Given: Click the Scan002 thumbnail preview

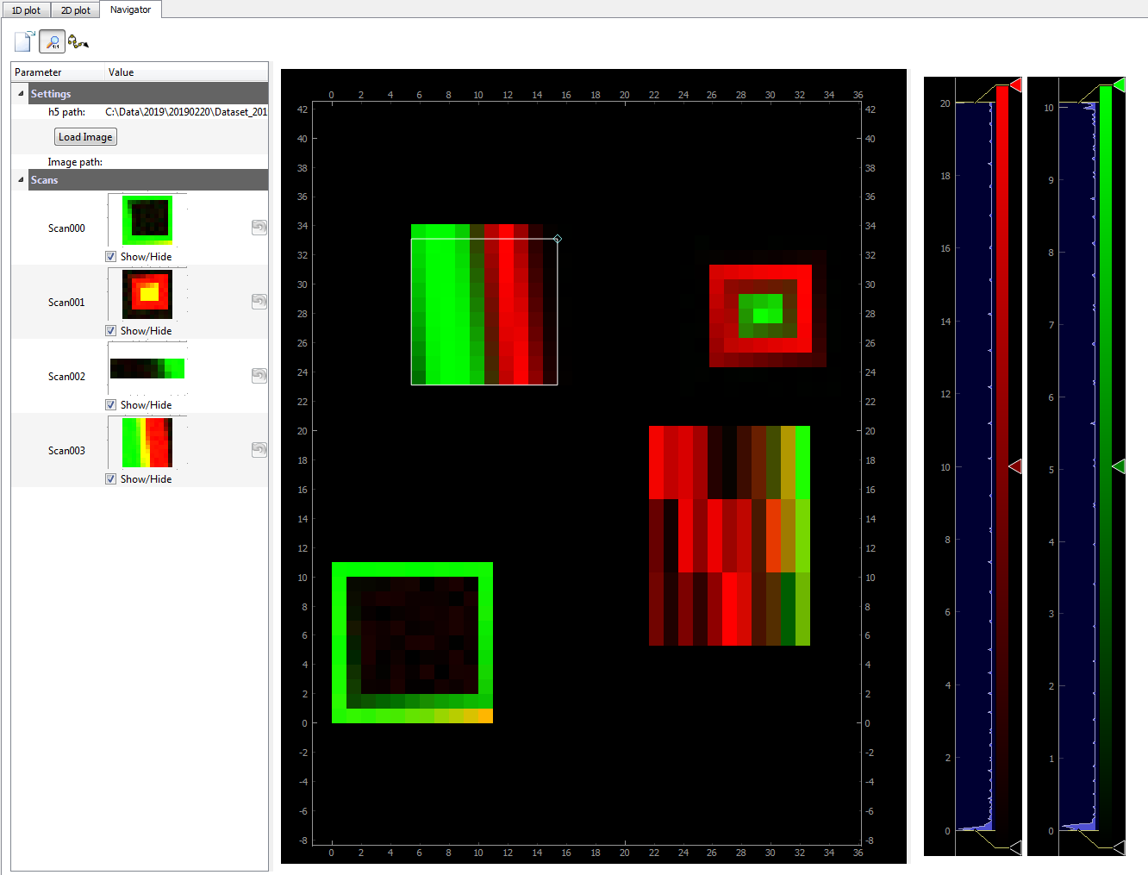Looking at the screenshot, I should point(147,369).
